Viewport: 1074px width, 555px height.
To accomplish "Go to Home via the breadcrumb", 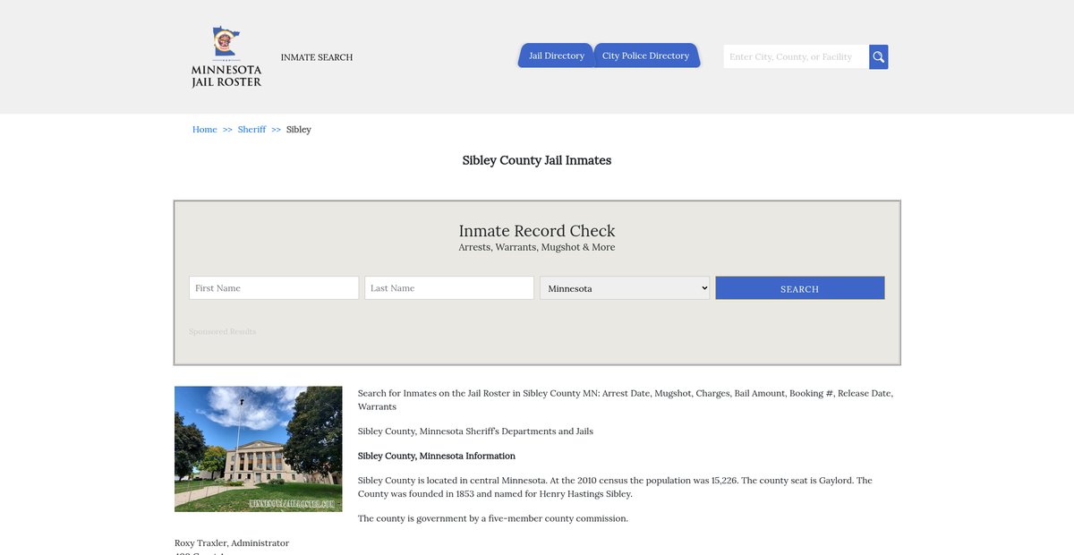I will (x=204, y=130).
